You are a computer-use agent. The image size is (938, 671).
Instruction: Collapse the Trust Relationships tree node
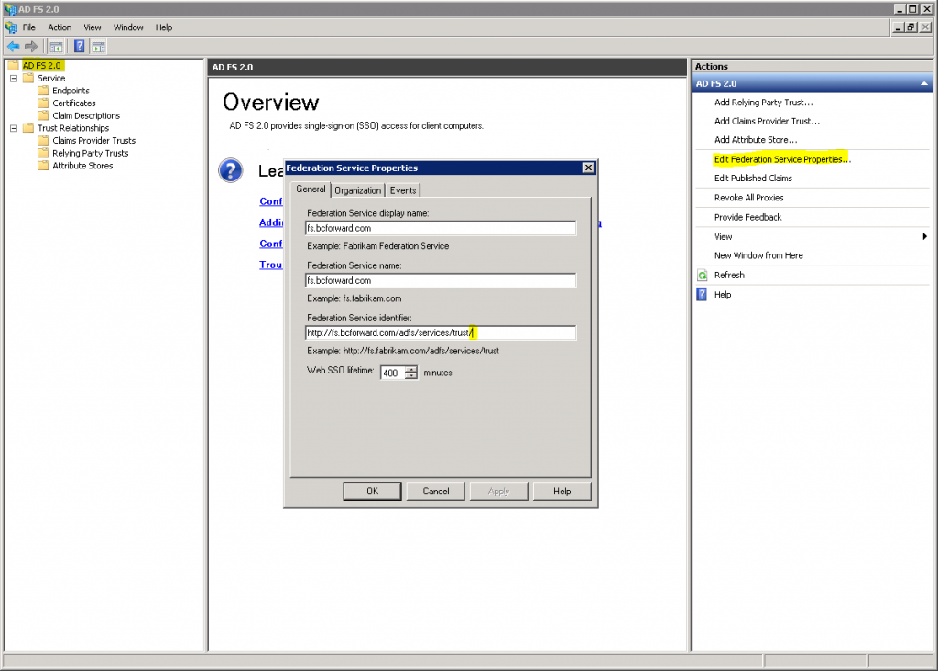(14, 128)
